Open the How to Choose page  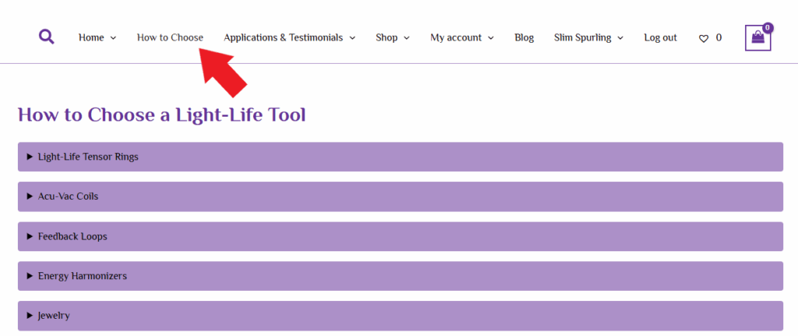coord(170,37)
